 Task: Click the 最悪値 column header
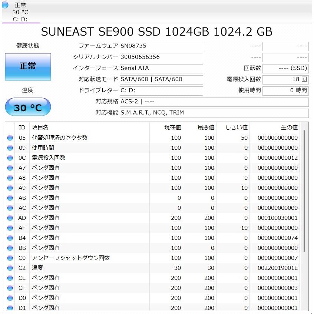pos(199,128)
